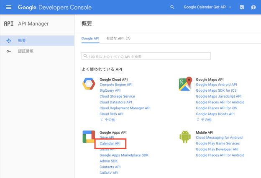Open Google Maps Android API link
Screen dimensions: 261x178
[x=216, y=85]
